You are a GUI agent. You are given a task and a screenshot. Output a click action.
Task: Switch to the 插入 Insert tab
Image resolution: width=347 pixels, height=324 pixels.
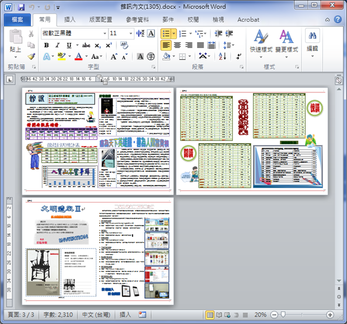pos(70,20)
